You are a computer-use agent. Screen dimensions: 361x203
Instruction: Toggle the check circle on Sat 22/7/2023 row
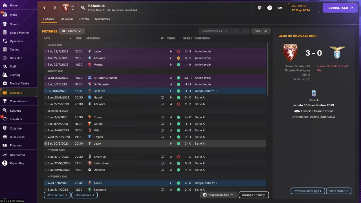coord(46,52)
